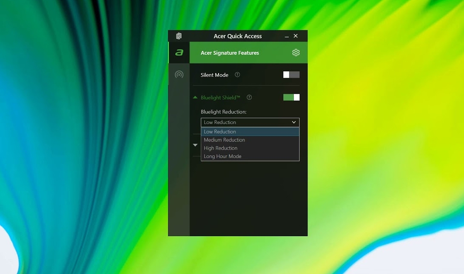Image resolution: width=464 pixels, height=274 pixels.
Task: Expand the collapsed section below dropdown
Action: coord(195,145)
